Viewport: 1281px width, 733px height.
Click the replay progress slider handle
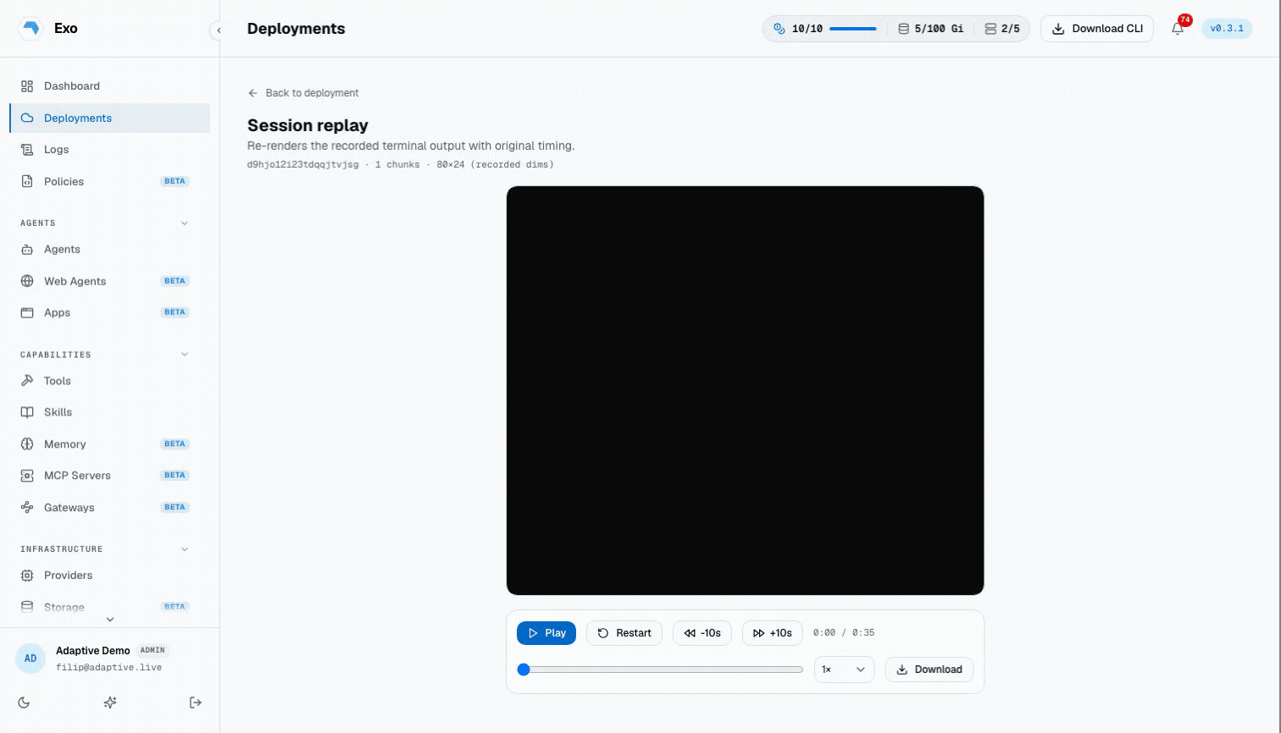524,670
